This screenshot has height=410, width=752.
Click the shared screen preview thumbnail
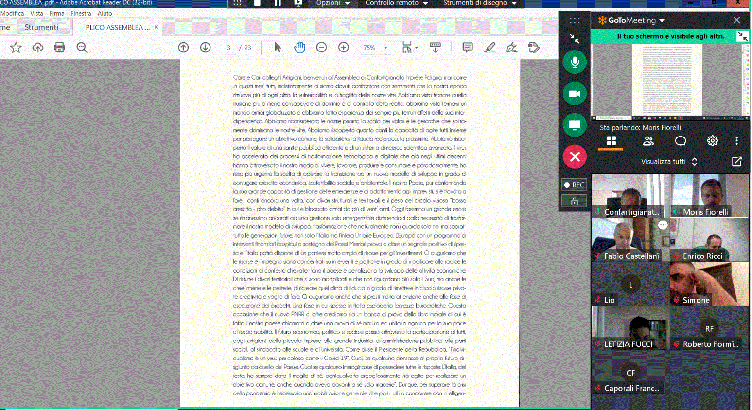tap(670, 82)
